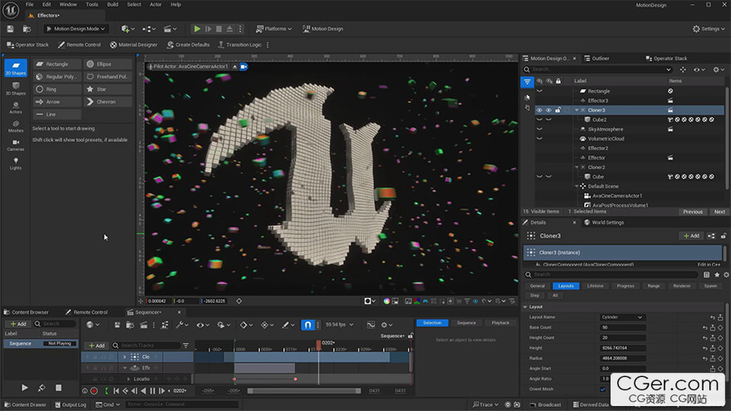Open the Cameras category
Viewport: 731px width, 411px height.
click(16, 145)
